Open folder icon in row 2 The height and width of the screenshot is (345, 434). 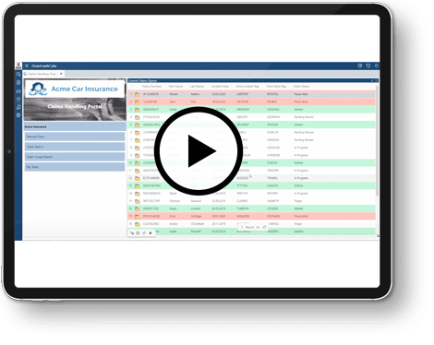point(138,101)
